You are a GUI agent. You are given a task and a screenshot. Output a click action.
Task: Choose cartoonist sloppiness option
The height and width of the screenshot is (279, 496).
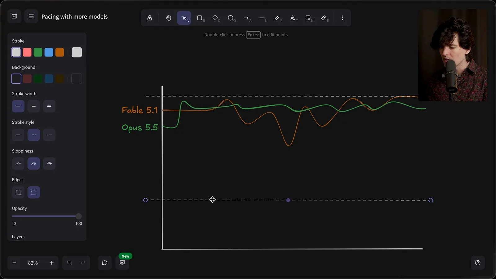pyautogui.click(x=49, y=163)
